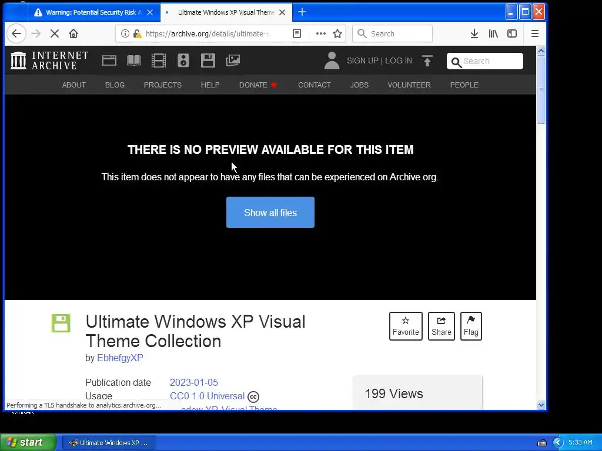Image resolution: width=602 pixels, height=451 pixels.
Task: Click SIGN UP link
Action: (x=362, y=60)
